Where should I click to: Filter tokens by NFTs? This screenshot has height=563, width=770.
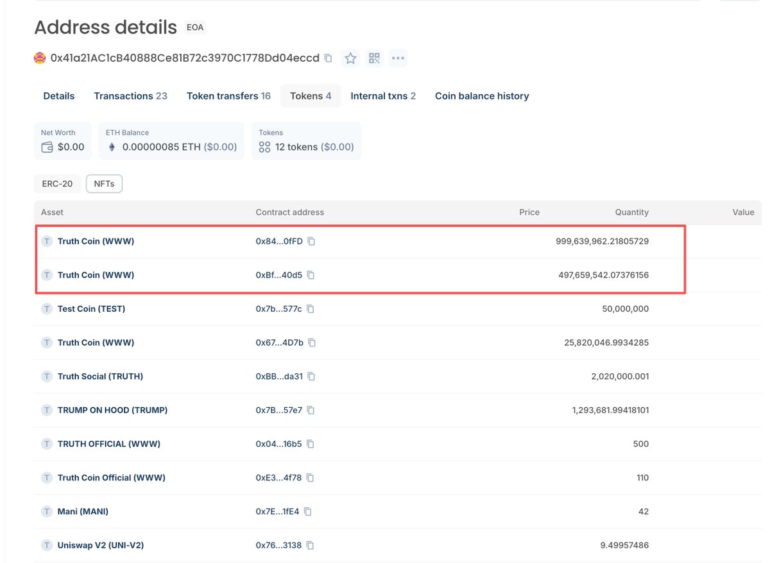click(x=104, y=184)
